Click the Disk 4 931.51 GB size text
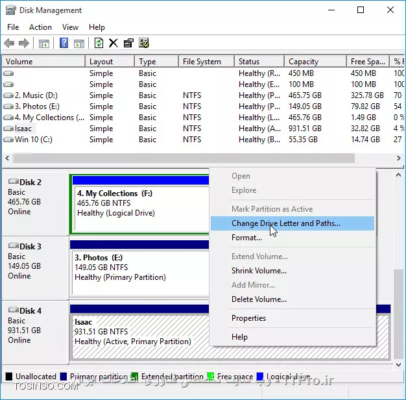 [x=25, y=331]
